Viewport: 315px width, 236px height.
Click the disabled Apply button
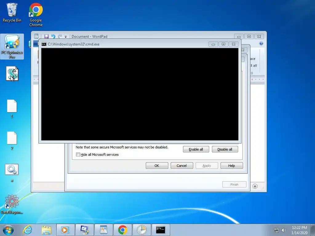point(206,166)
